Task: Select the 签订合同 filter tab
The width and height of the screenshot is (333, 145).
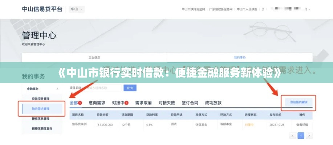Action: [190, 103]
